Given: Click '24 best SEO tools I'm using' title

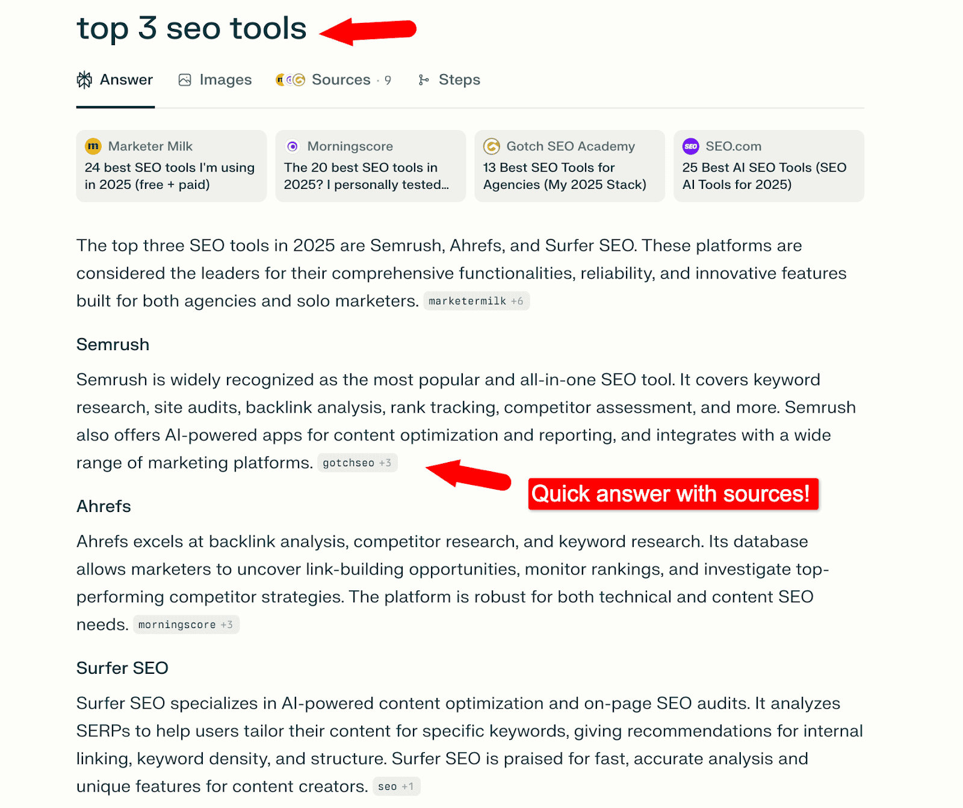Looking at the screenshot, I should coord(170,176).
